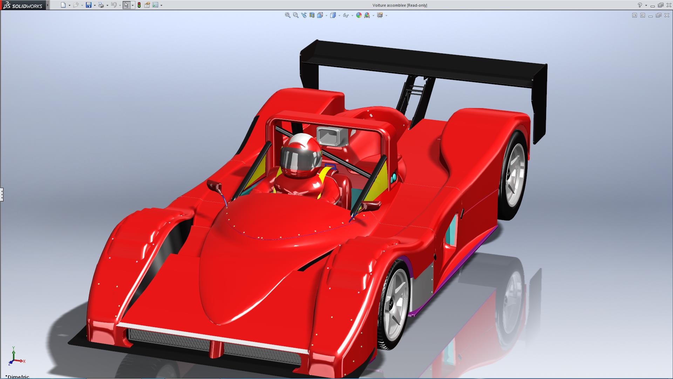Click the Apply Scene icon

[x=367, y=15]
